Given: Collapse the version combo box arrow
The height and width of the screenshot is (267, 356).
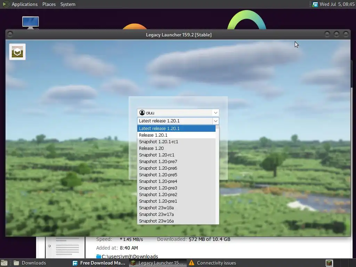Looking at the screenshot, I should [216, 121].
